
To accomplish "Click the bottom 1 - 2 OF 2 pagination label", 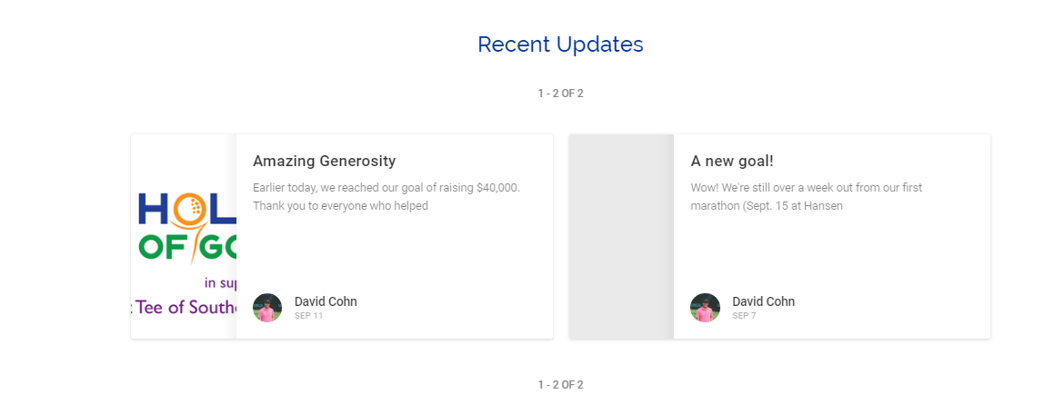I will 560,385.
